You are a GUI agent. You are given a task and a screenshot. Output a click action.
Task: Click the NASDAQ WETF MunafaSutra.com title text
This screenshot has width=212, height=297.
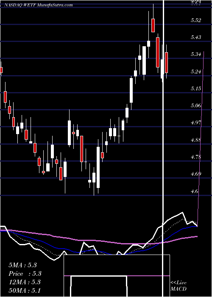click(x=39, y=5)
